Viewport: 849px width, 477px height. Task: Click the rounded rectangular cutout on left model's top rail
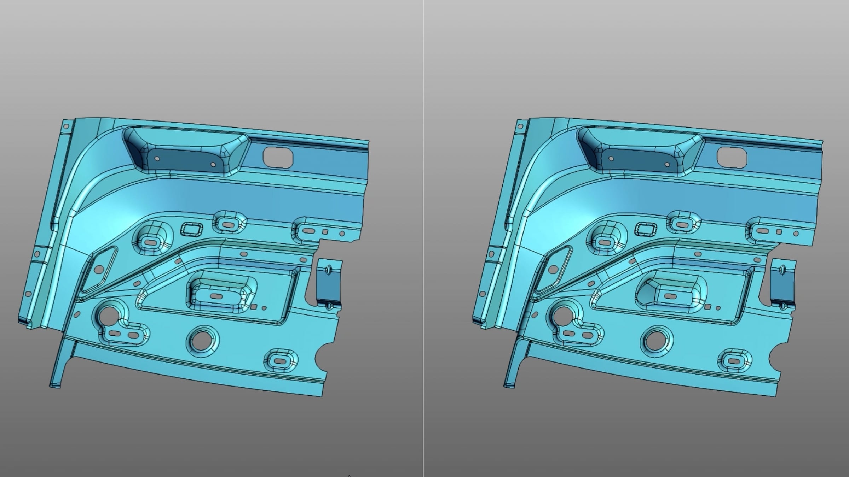click(x=278, y=157)
